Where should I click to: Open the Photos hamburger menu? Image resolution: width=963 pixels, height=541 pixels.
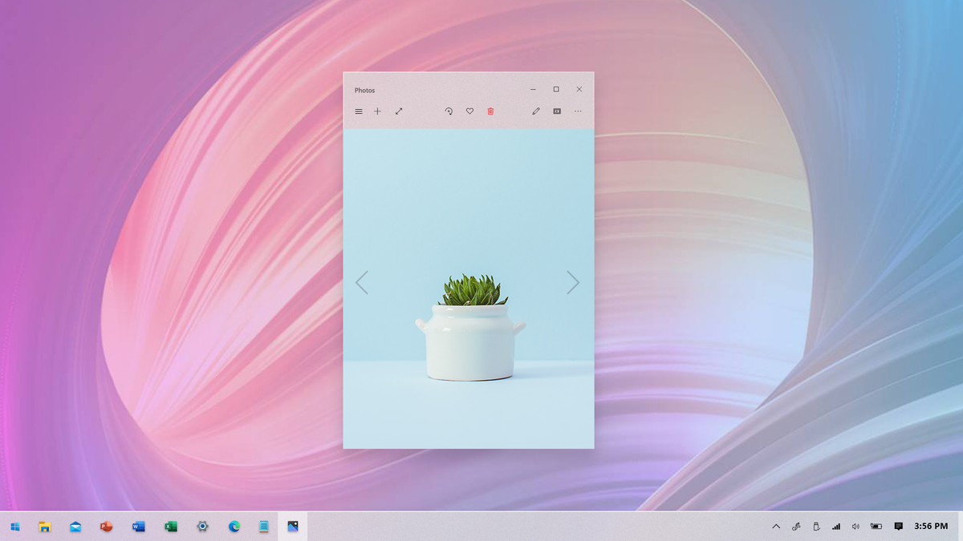click(x=359, y=111)
